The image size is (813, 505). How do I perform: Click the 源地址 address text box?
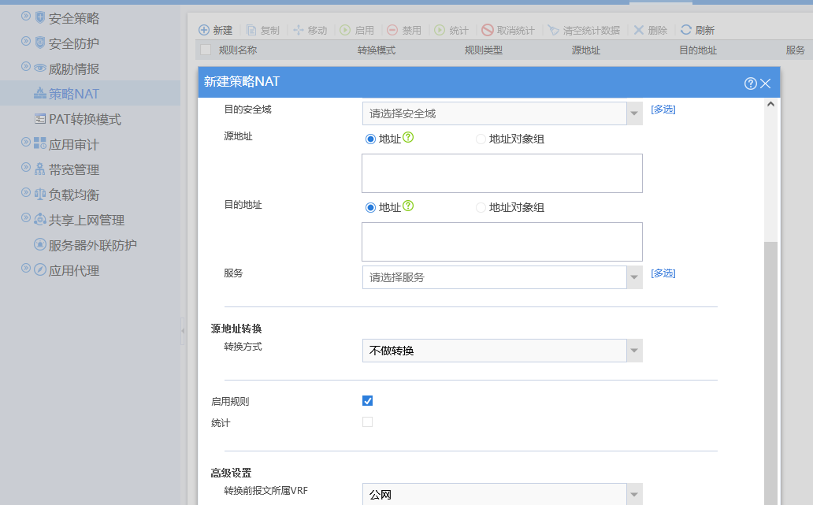tap(502, 173)
